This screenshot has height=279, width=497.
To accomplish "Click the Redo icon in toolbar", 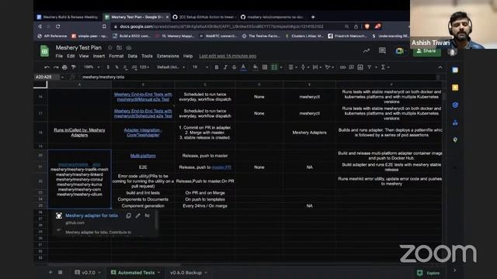I will tap(56, 67).
